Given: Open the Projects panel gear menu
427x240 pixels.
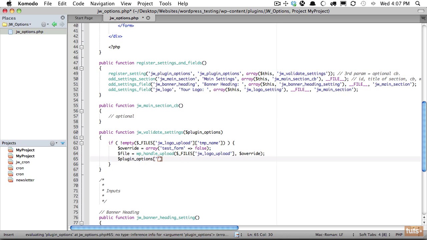Looking at the screenshot, I should [53, 143].
